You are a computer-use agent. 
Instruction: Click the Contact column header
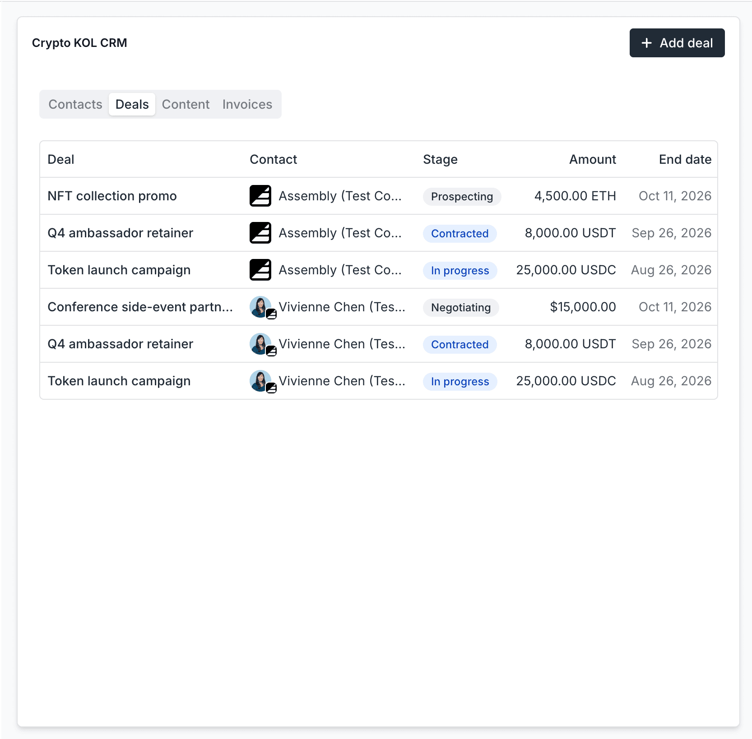point(274,159)
